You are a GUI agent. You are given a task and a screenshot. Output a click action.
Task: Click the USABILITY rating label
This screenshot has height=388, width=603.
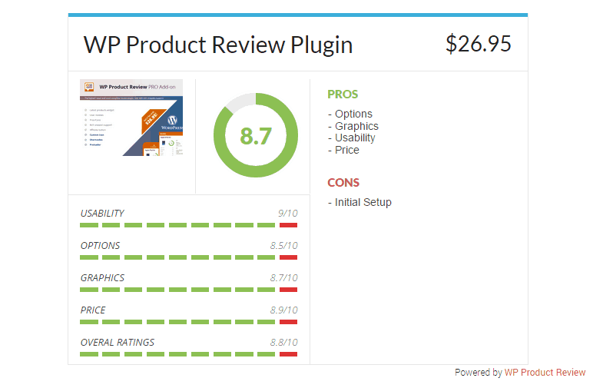tap(102, 214)
